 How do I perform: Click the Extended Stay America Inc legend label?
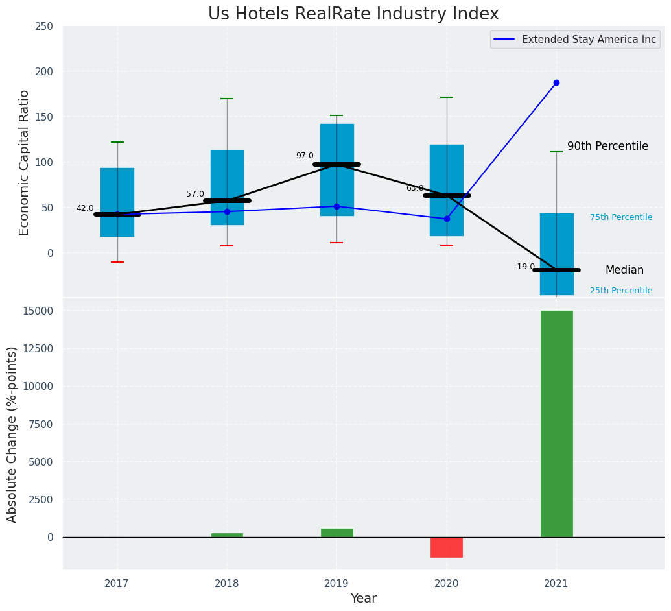click(589, 40)
